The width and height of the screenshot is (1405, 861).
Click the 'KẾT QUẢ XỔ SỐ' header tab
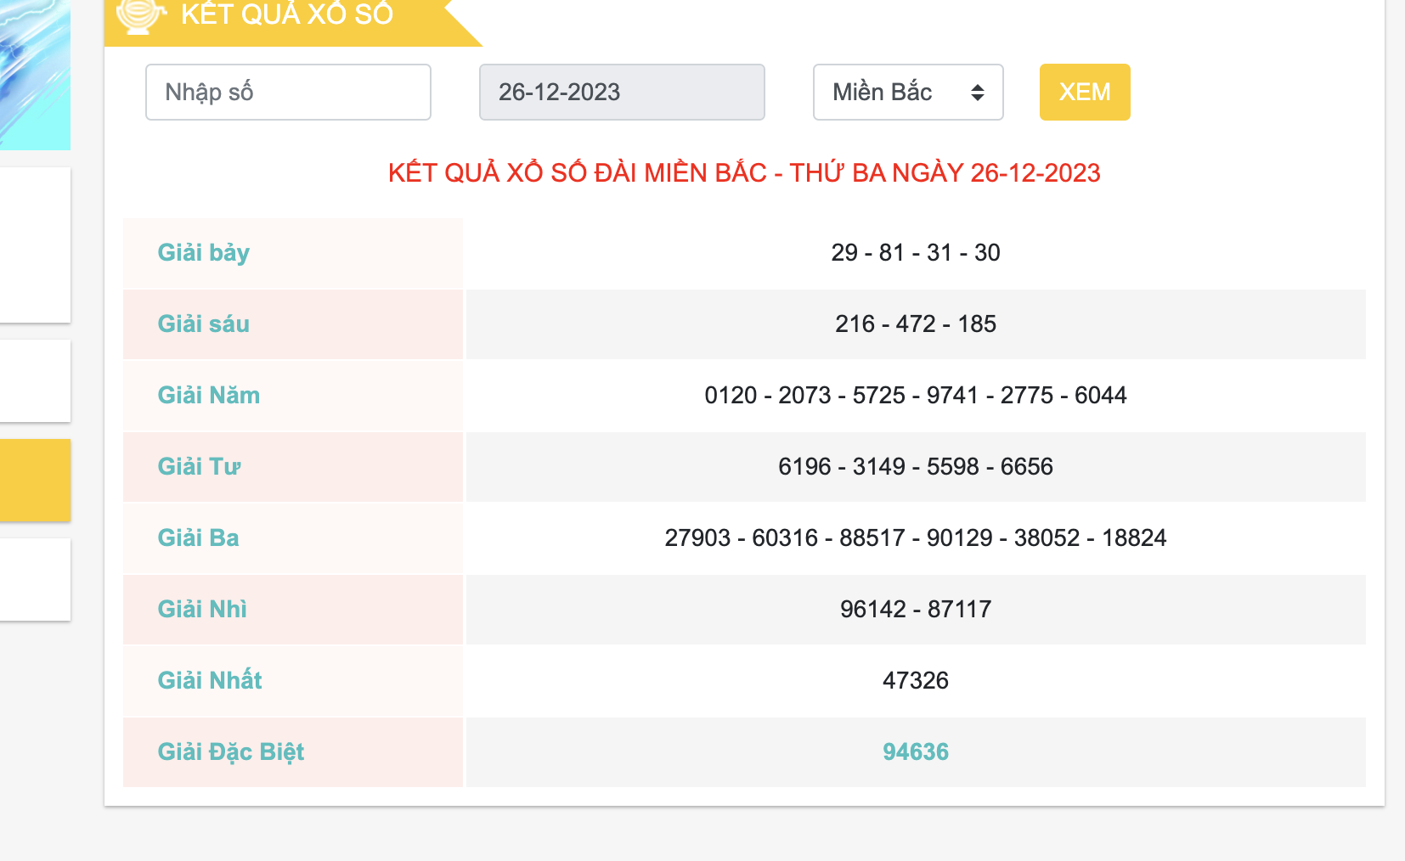click(x=287, y=15)
